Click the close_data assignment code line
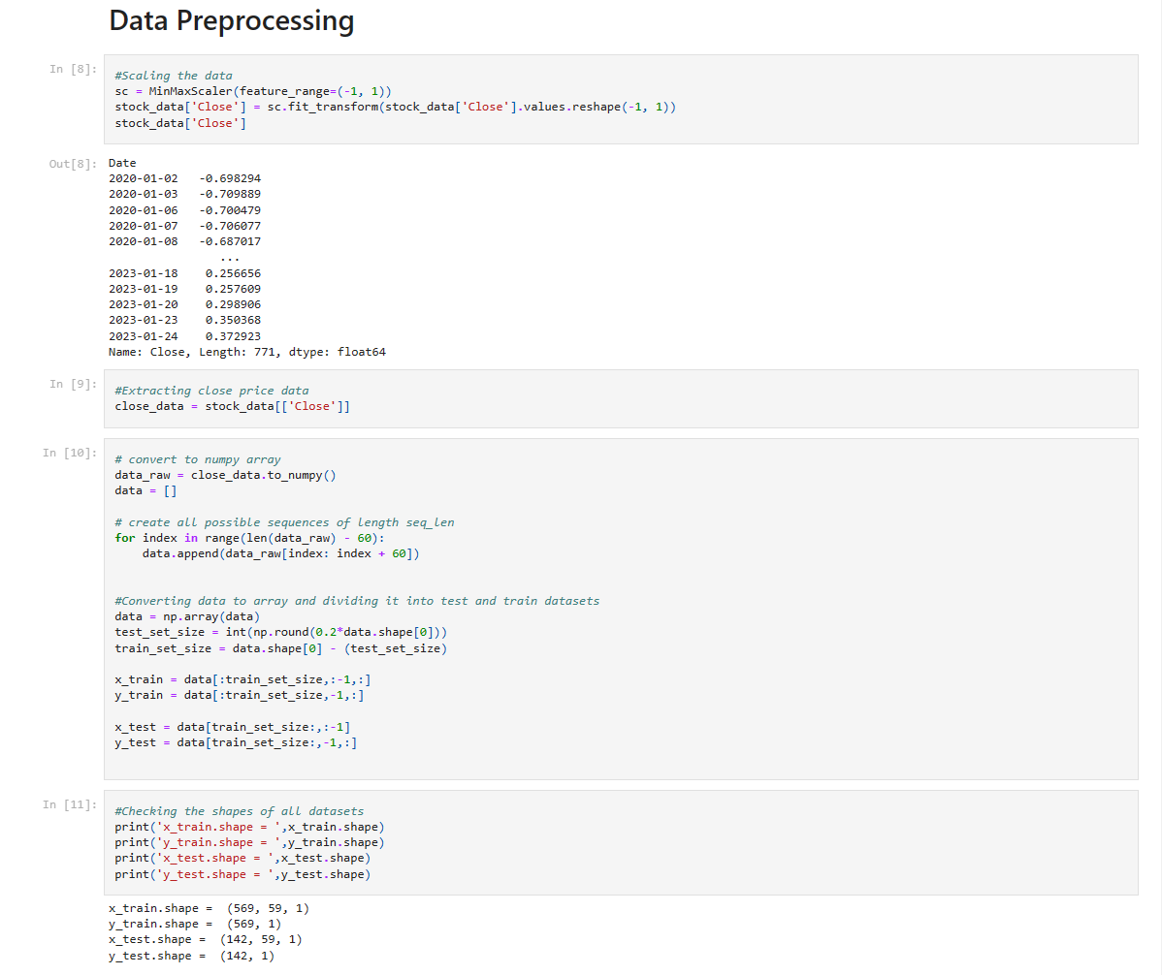Viewport: 1162px width, 975px height. [232, 406]
